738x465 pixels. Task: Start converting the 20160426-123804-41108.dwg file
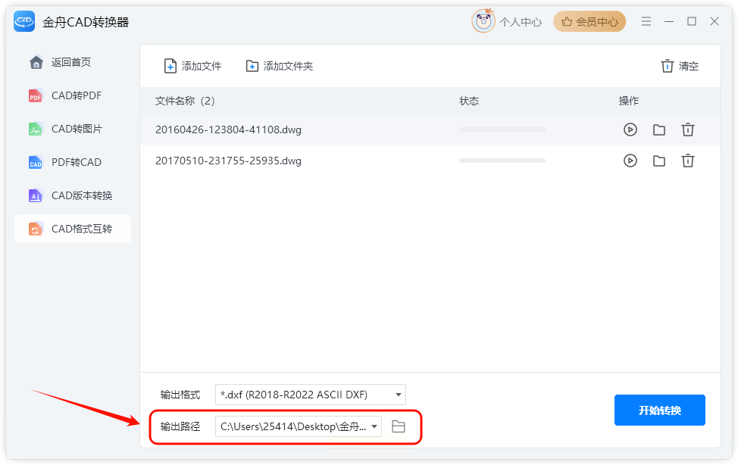click(630, 130)
